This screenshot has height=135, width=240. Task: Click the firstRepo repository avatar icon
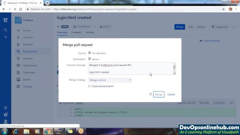[x=18, y=20]
